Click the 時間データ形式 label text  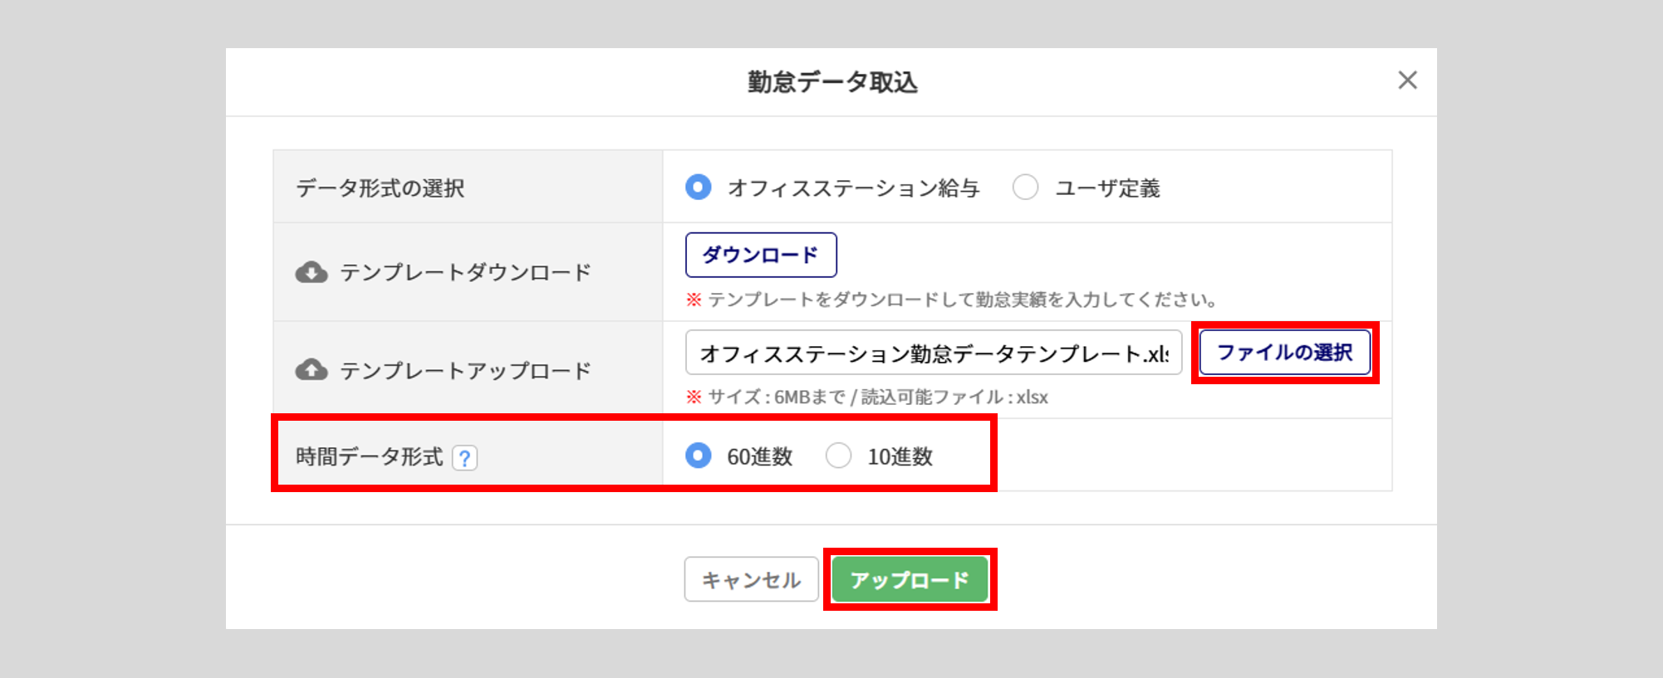coord(370,456)
